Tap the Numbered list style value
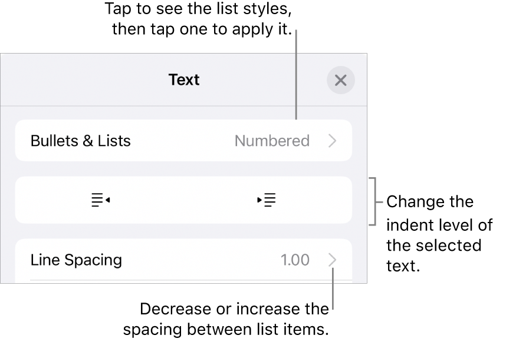506x345 pixels. click(272, 141)
